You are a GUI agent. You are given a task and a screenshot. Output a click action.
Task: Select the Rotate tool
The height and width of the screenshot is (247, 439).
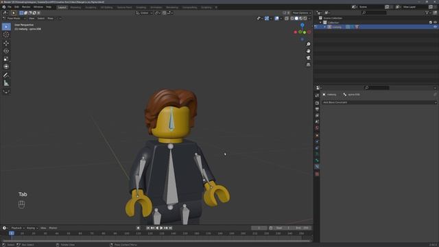[6, 51]
